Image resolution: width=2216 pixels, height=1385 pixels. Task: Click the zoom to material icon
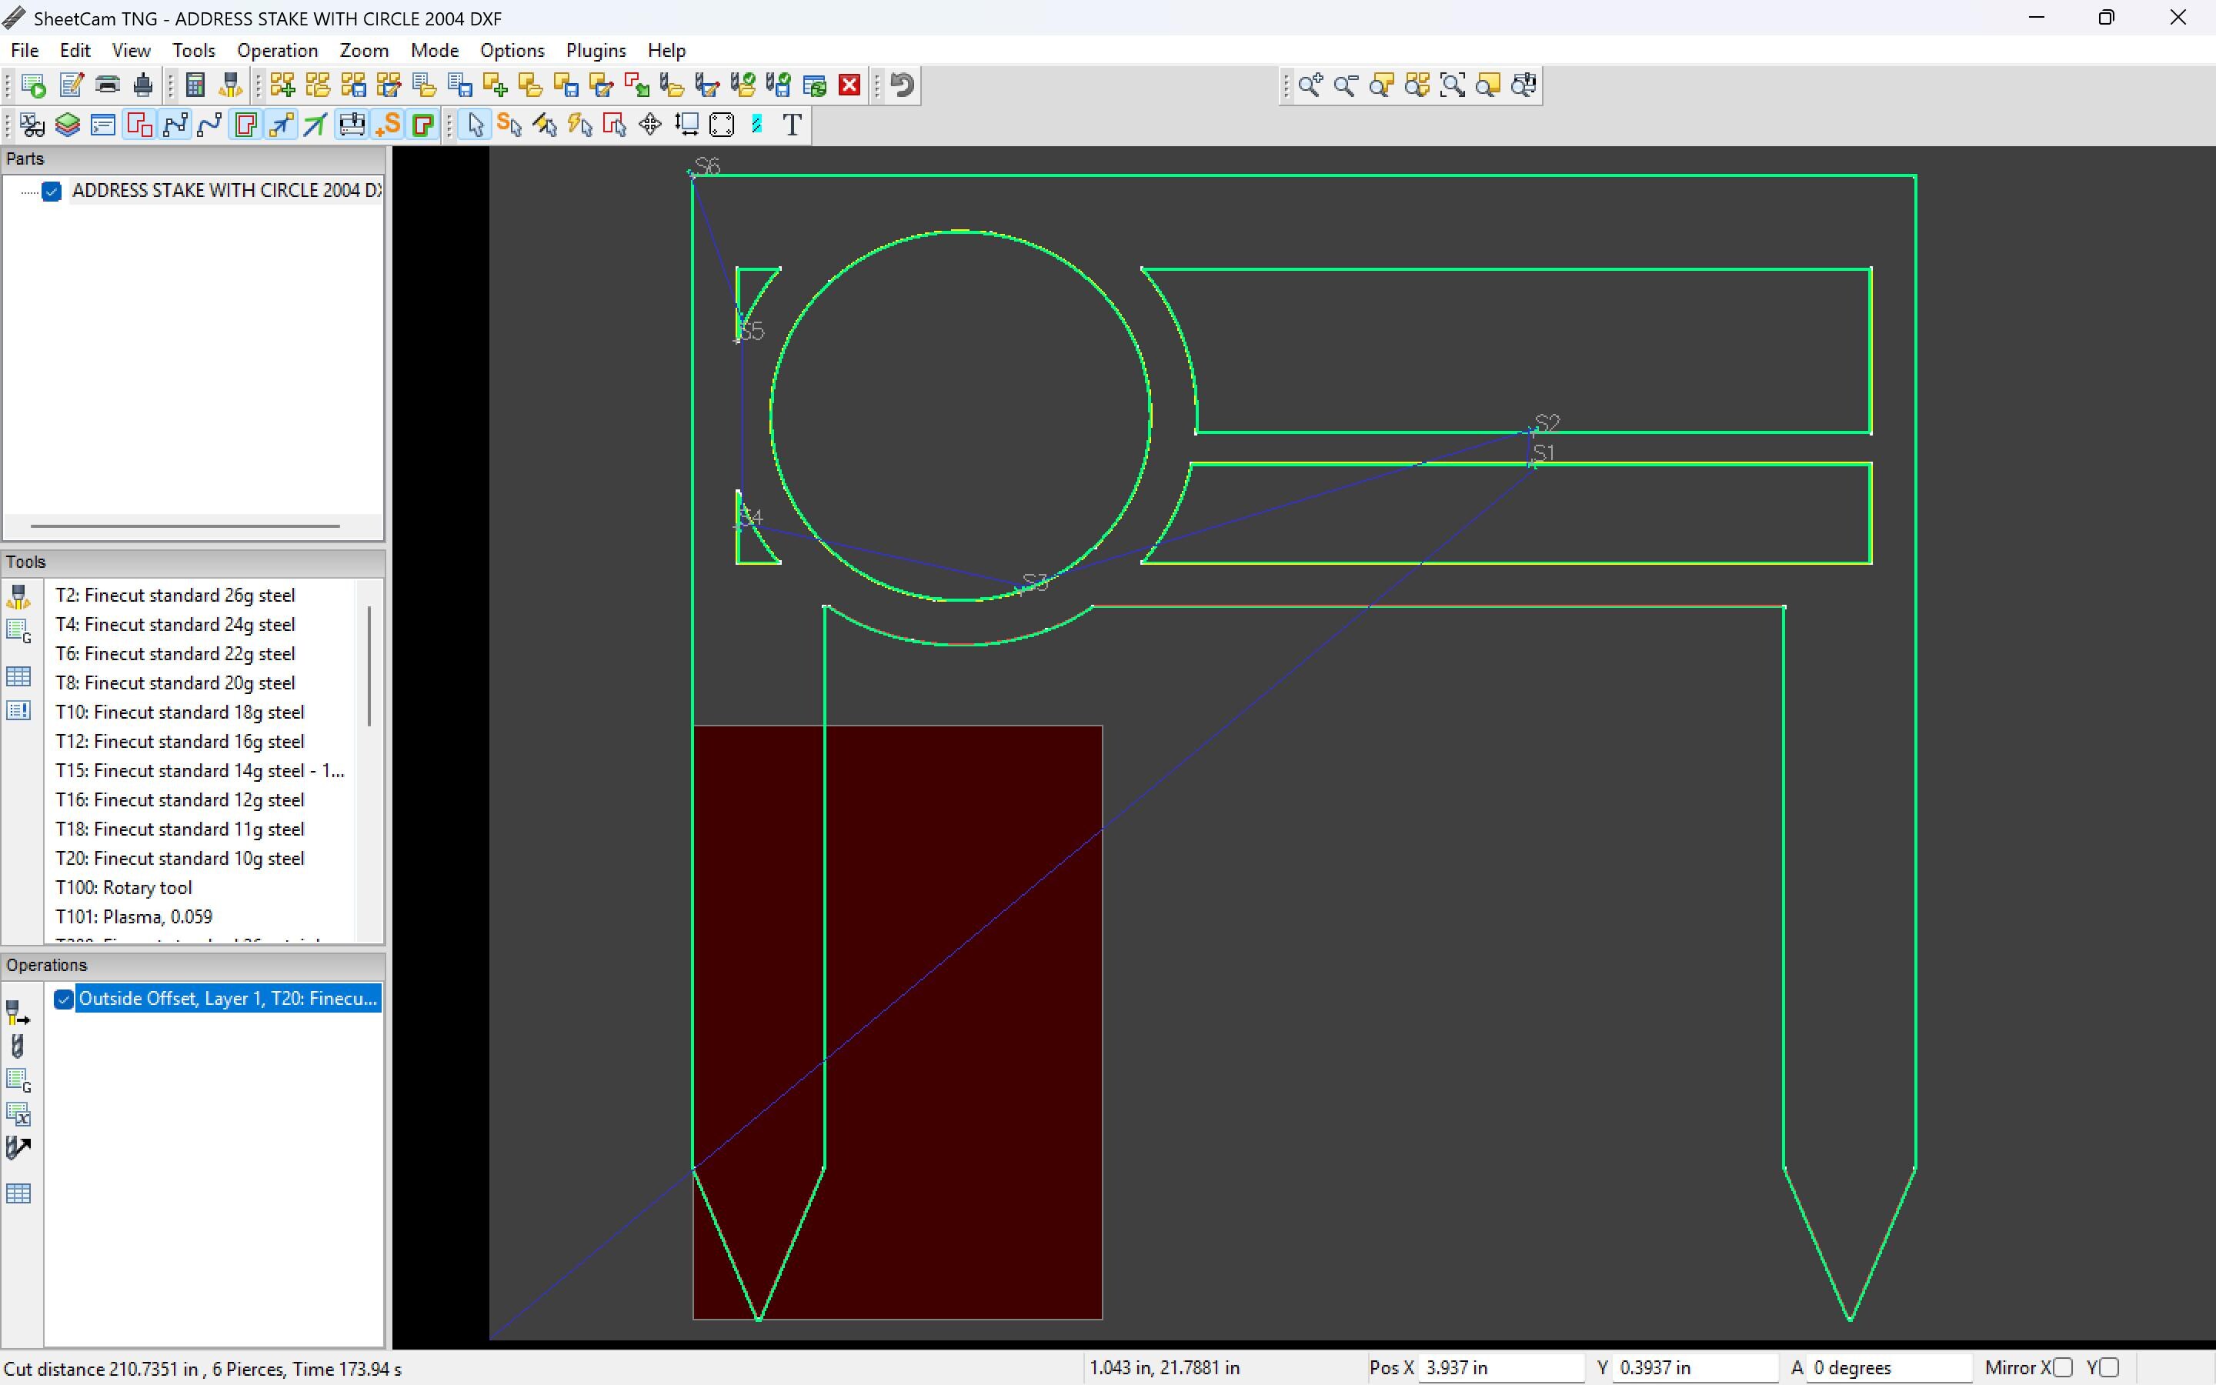tap(1488, 85)
